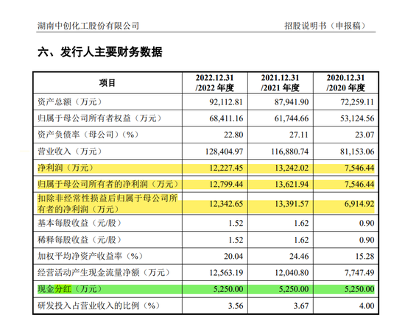405x317 pixels.
Task: Select company name 湖南中创化工股份有限公司 in header
Action: pyautogui.click(x=88, y=26)
